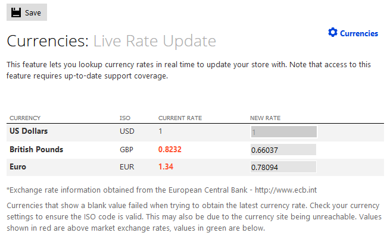Focus the British Pounds new rate field

coord(283,150)
